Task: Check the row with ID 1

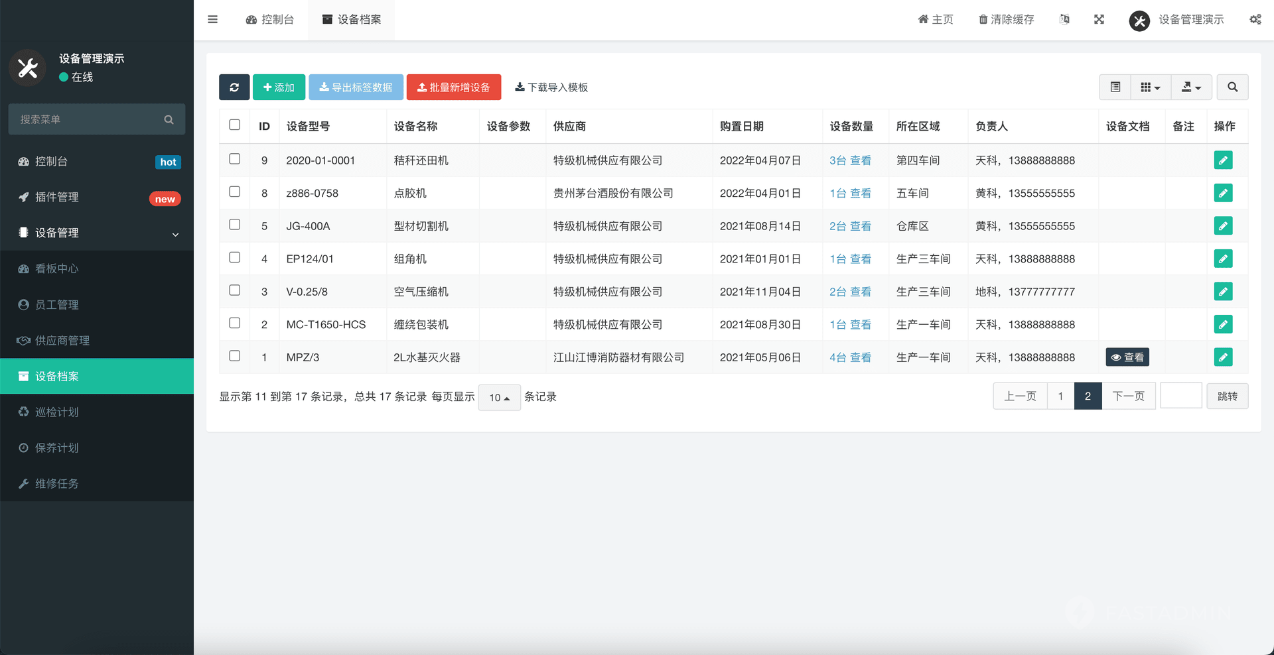Action: click(234, 355)
